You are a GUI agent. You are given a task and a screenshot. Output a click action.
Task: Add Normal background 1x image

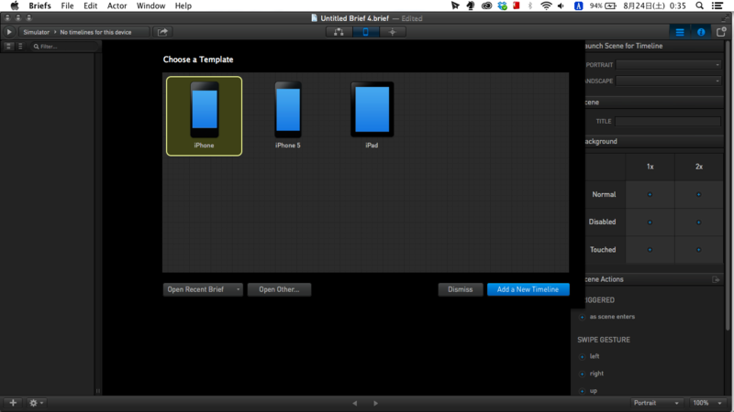tap(650, 194)
